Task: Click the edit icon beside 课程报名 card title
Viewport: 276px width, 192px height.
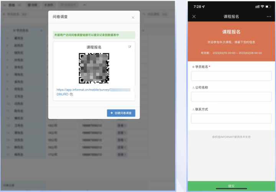Action: 130,47
